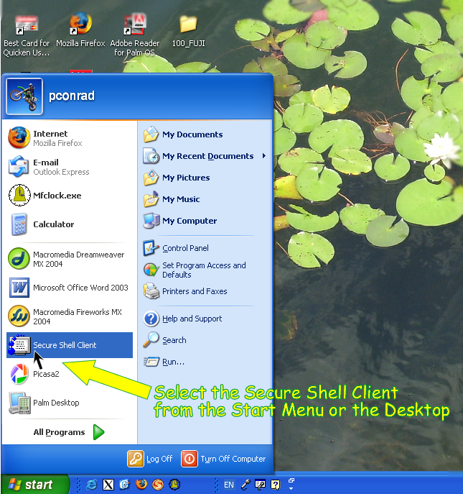Click the Picasa2 icon
Viewport: 463px width, 494px height.
19,374
